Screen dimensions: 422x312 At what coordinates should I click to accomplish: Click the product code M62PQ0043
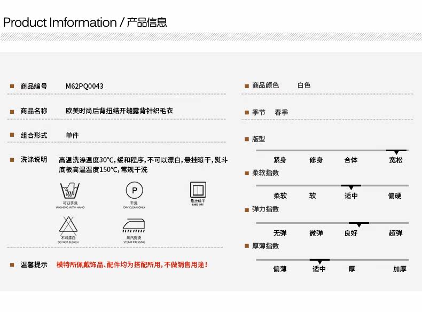pos(84,86)
